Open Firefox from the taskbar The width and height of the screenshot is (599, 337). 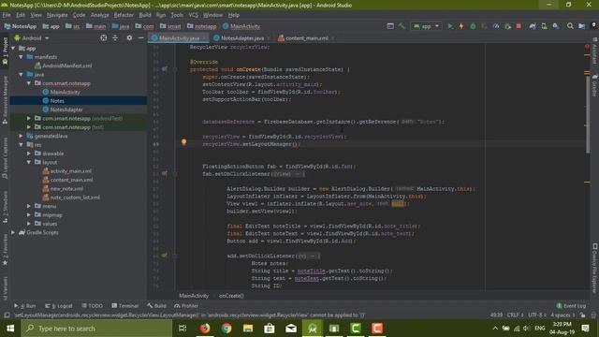tap(205, 329)
